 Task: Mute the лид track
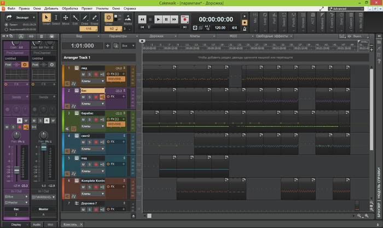(x=83, y=74)
